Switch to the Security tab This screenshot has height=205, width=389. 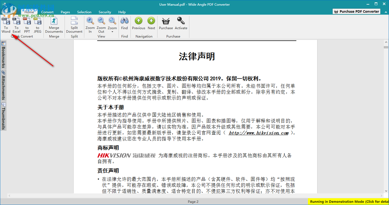pos(105,12)
